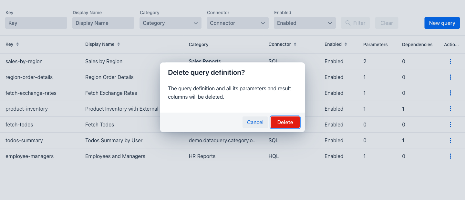Open actions menu for fetch-exchange-rates row
This screenshot has height=200, width=465.
(450, 93)
